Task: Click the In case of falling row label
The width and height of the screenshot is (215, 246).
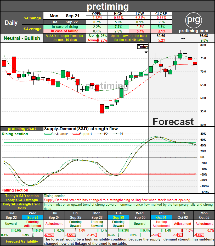Action: (x=65, y=31)
